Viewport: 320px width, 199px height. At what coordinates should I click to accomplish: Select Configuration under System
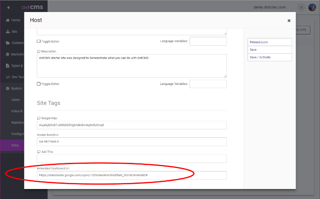pyautogui.click(x=18, y=134)
